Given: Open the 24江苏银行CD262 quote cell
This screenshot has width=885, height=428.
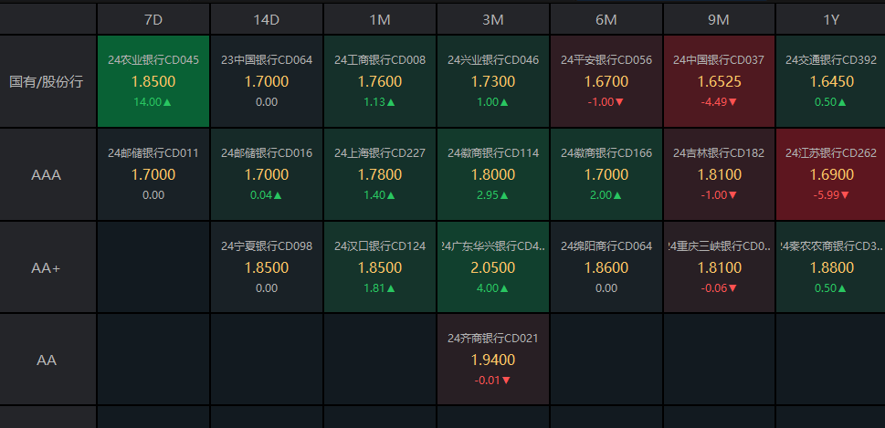Looking at the screenshot, I should [x=830, y=174].
